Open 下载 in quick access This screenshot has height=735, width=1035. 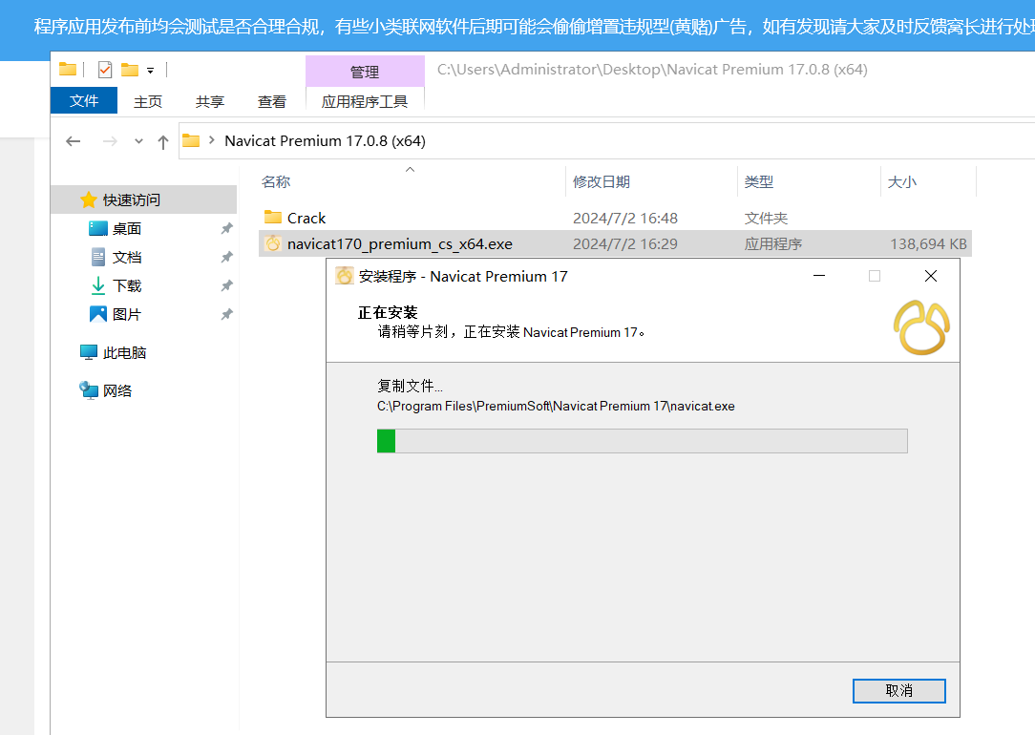(127, 285)
